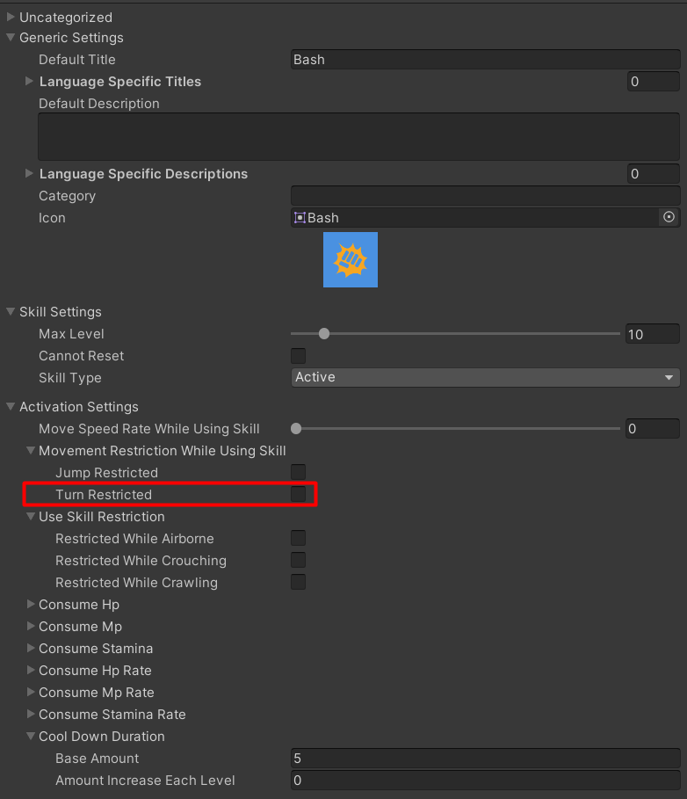This screenshot has width=687, height=799.
Task: Open the Icon object picker
Action: tap(669, 217)
